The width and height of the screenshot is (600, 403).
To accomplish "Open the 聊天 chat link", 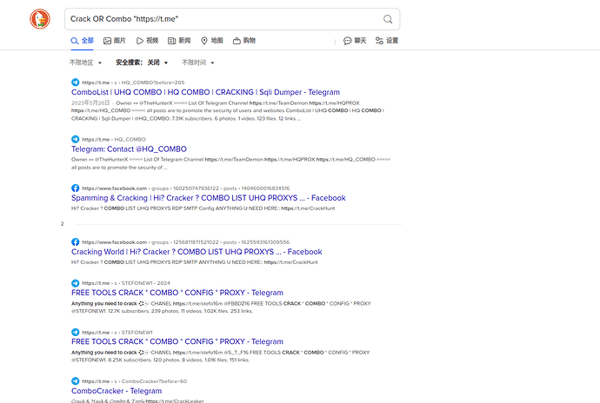I will point(355,41).
